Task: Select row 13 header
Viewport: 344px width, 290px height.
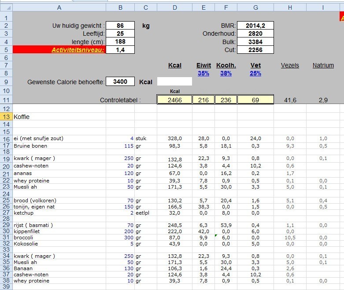Action: pos(6,117)
